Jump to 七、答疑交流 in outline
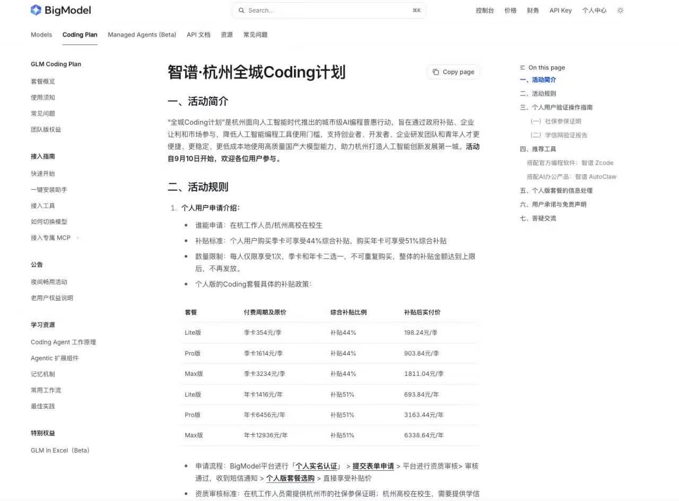Screen dimensions: 679x501 click(x=538, y=218)
